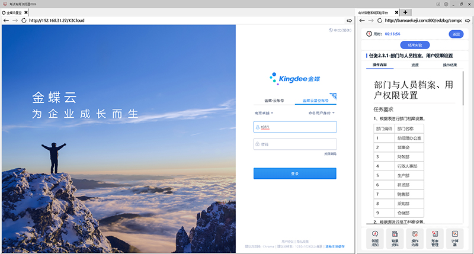Click the 操作内容 icon in bottom toolbar

(414, 238)
